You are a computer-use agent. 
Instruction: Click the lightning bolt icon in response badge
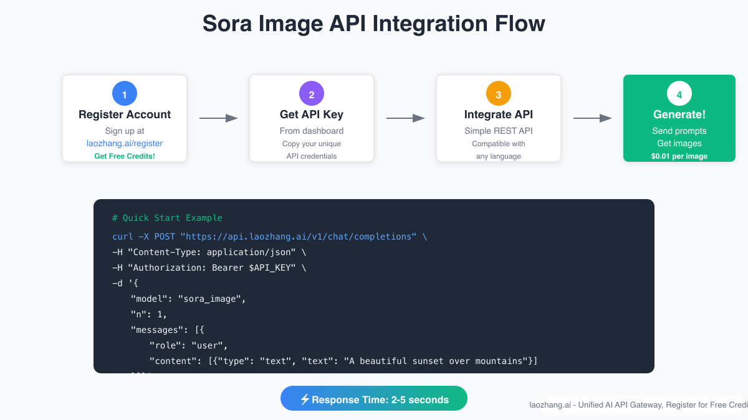coord(304,399)
